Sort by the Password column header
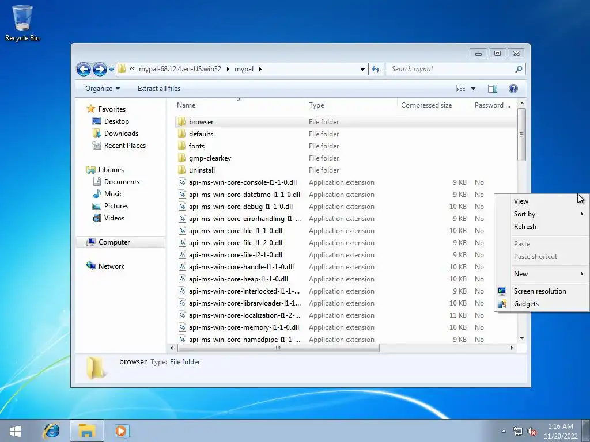 [x=492, y=105]
